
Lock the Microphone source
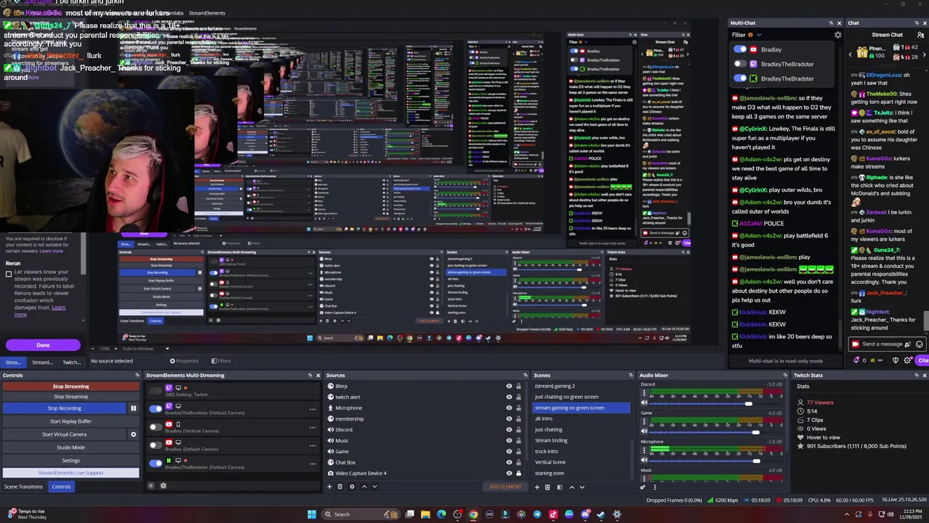pos(518,408)
